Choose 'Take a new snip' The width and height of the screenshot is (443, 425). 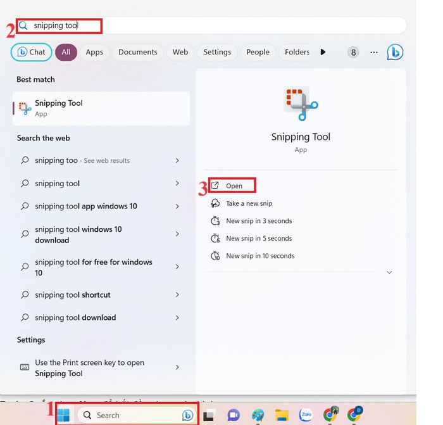[249, 203]
